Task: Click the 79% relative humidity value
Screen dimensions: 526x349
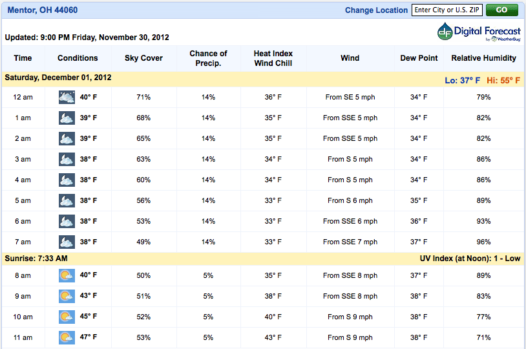Action: (484, 98)
